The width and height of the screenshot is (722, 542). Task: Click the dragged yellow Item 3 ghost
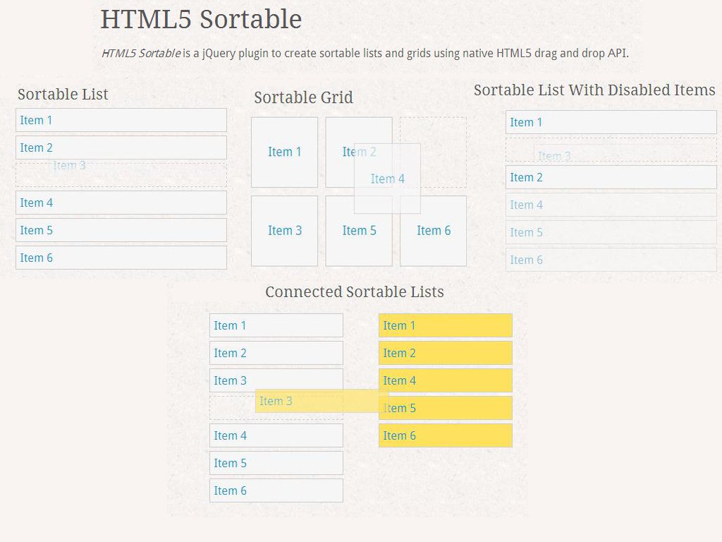pos(322,401)
